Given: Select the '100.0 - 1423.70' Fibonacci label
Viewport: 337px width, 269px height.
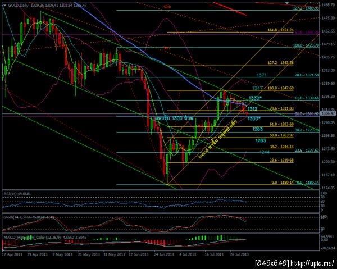Looking at the screenshot, I should [x=306, y=45].
